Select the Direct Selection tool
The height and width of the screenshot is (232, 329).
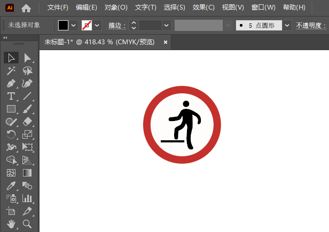coord(27,58)
